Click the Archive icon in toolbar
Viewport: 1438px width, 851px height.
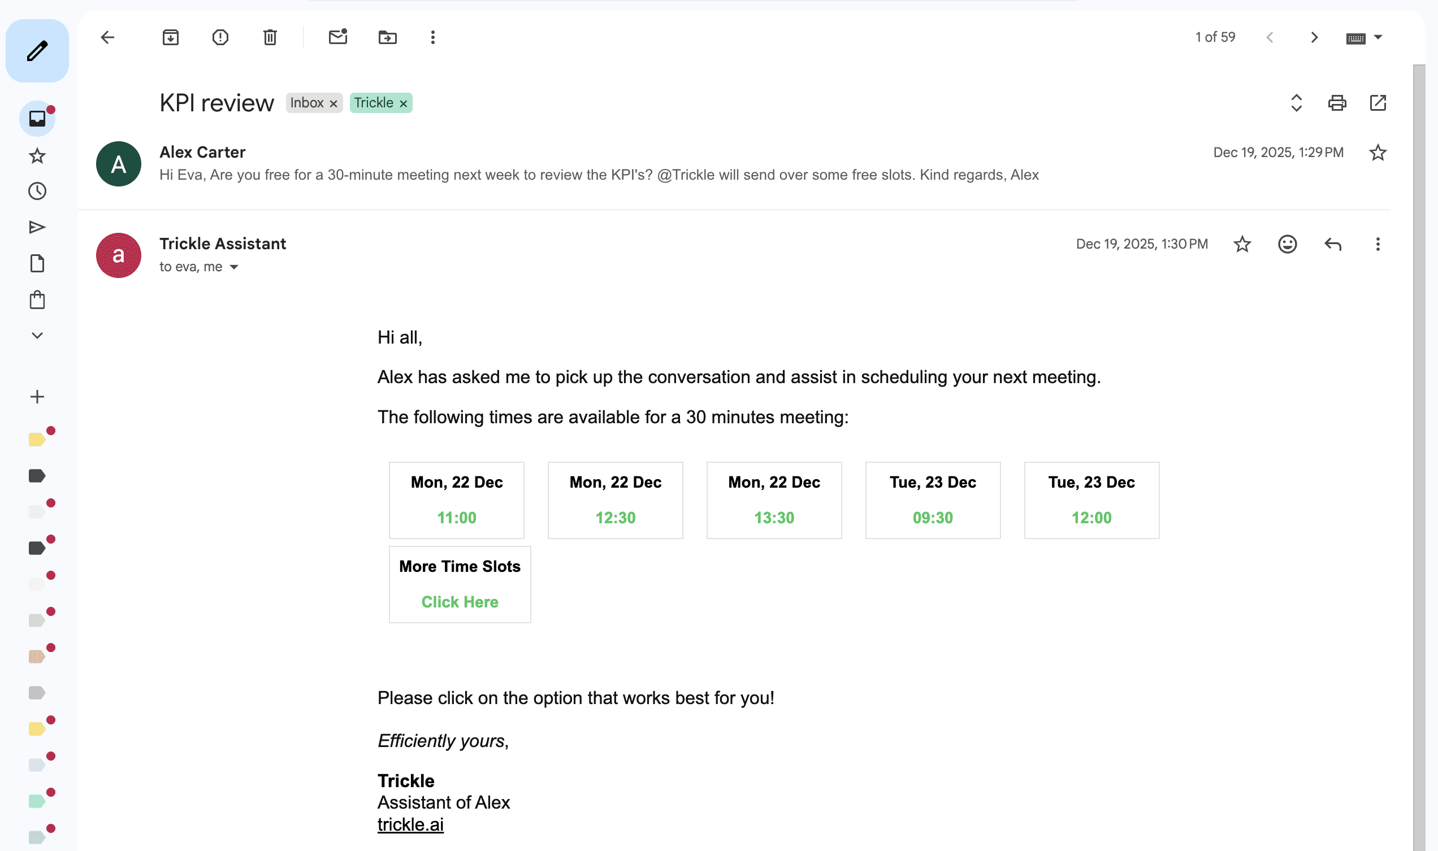[x=170, y=38]
